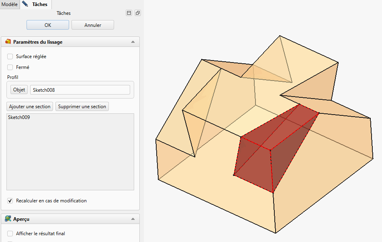Select Sketch009 in the sections list
Viewport: 382px width, 242px height.
pyautogui.click(x=19, y=117)
